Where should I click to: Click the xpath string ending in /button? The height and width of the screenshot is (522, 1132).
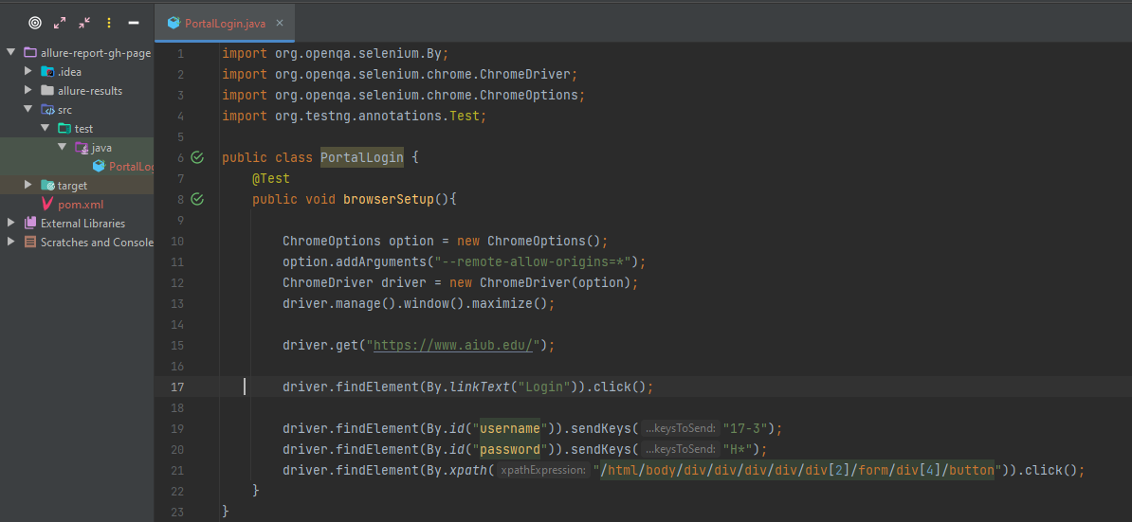click(797, 471)
